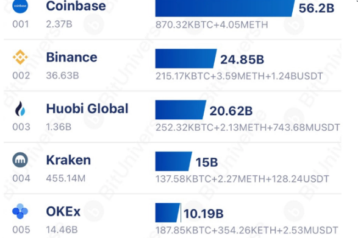Screen dimensions: 358x238
Task: Open the Huobi Global exchange name
Action: [x=87, y=108]
